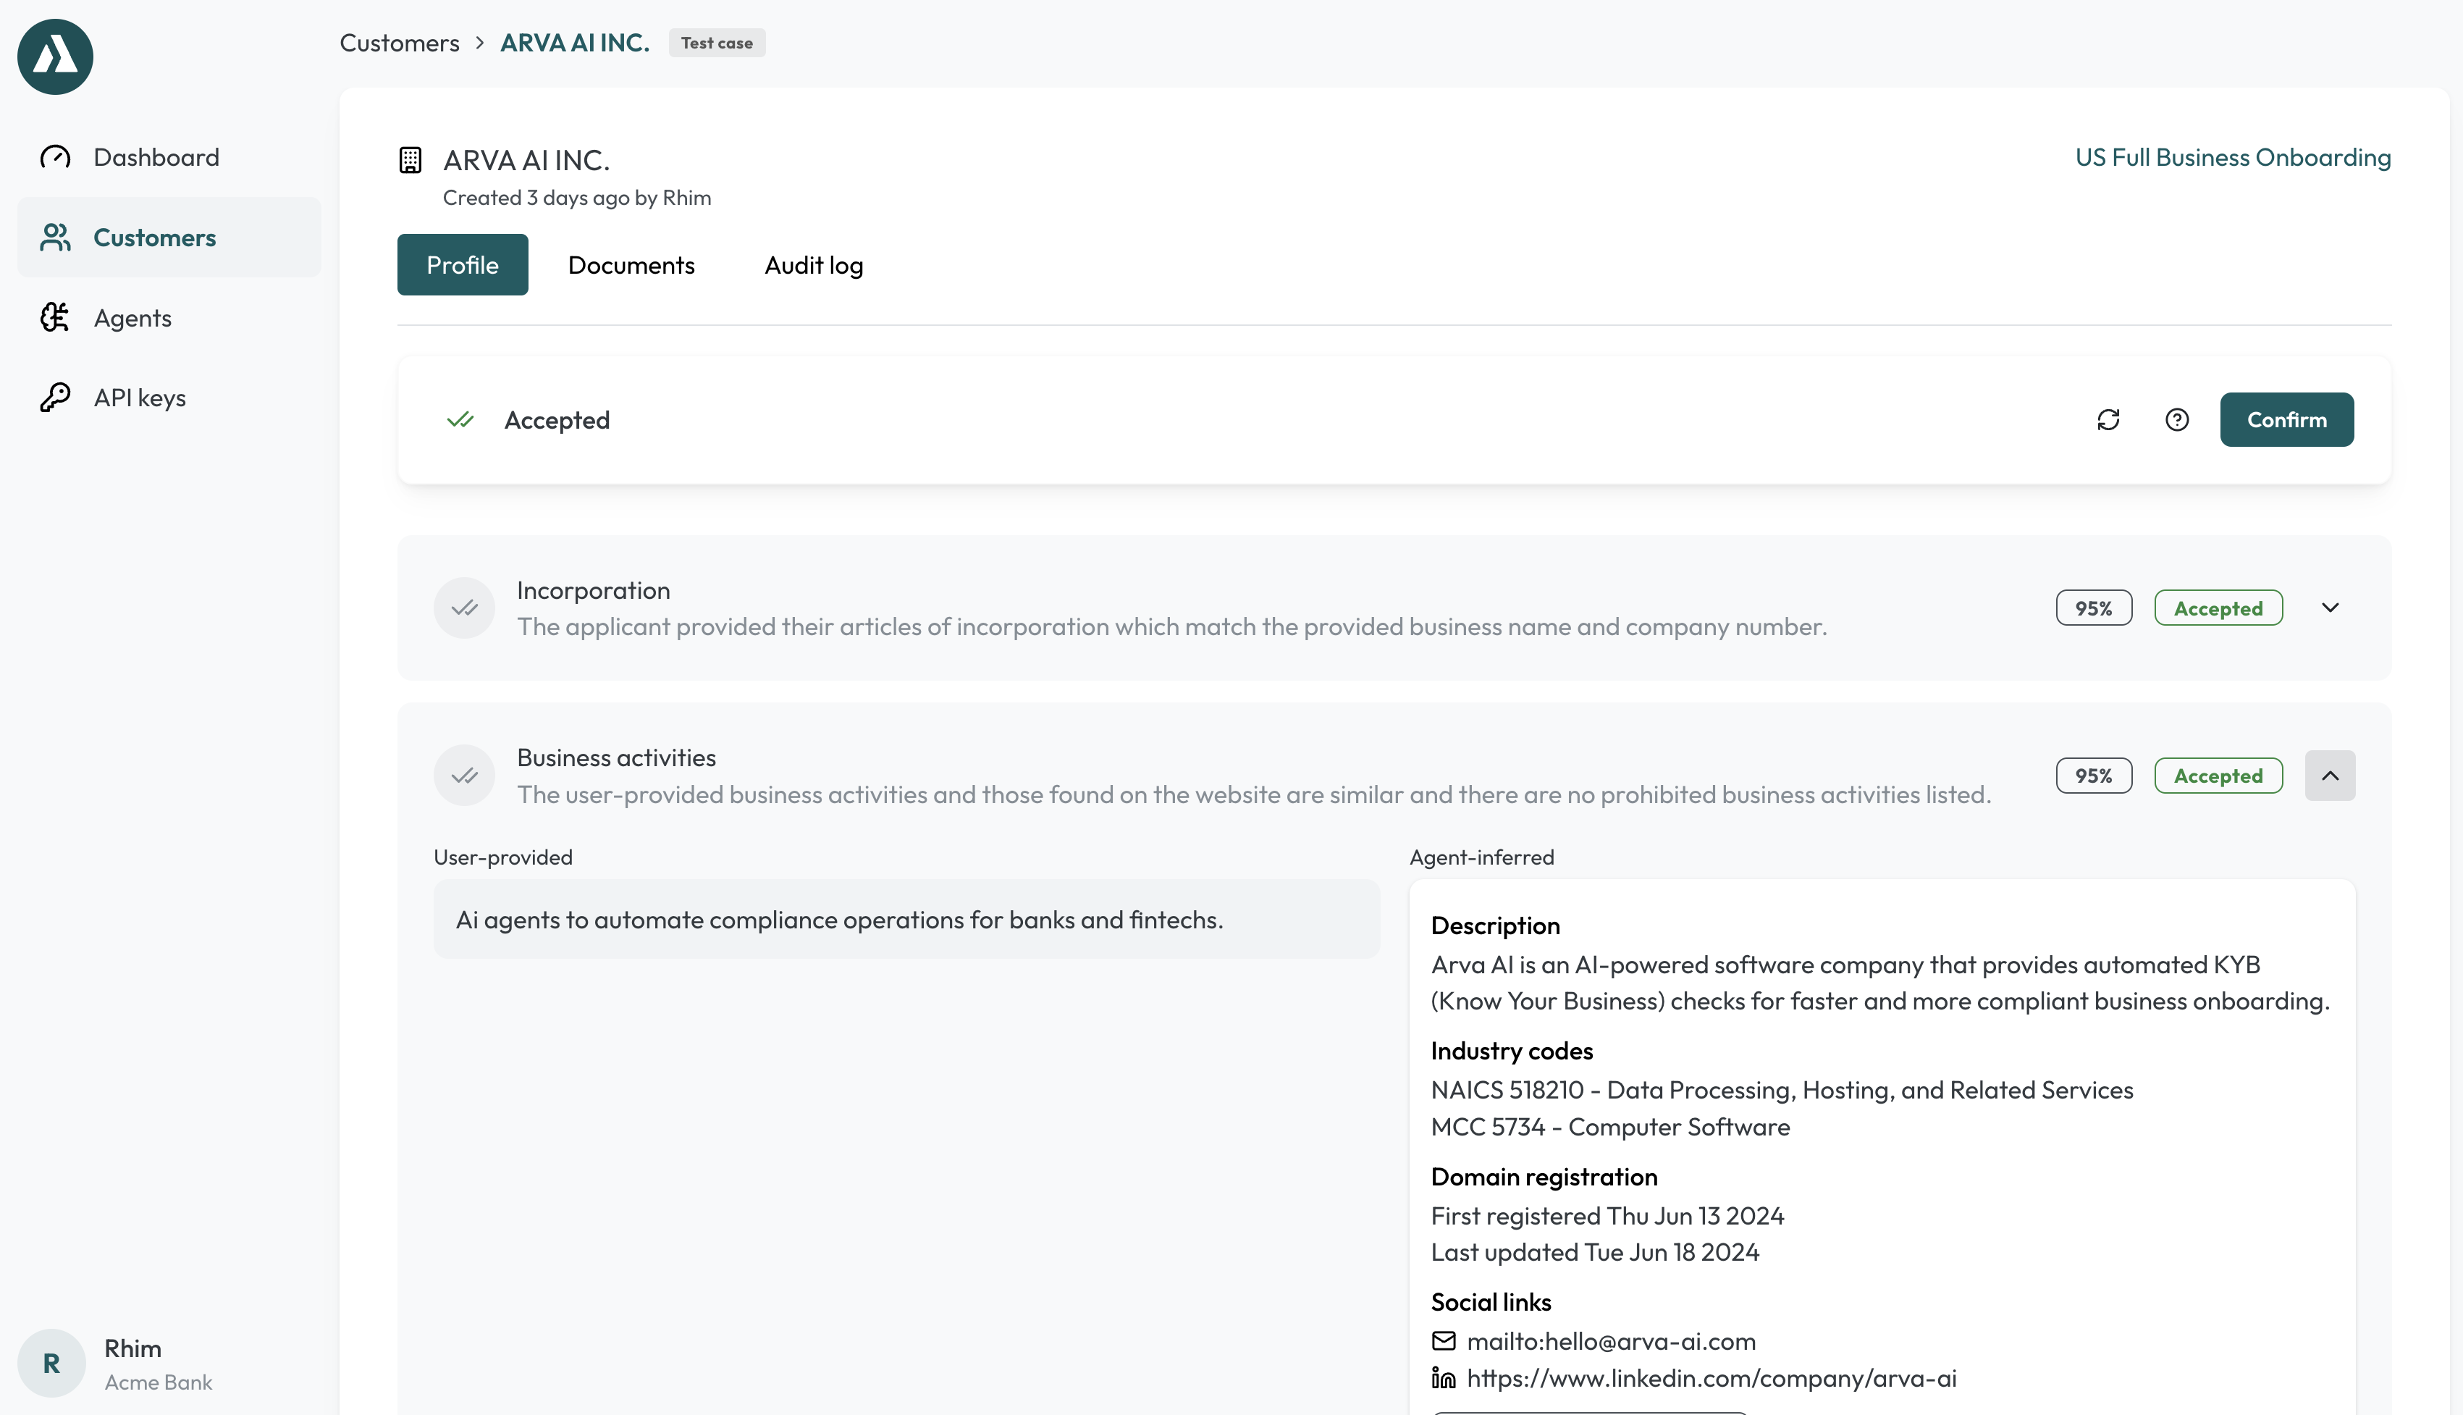Click the refresh icon beside Confirm

click(x=2108, y=420)
